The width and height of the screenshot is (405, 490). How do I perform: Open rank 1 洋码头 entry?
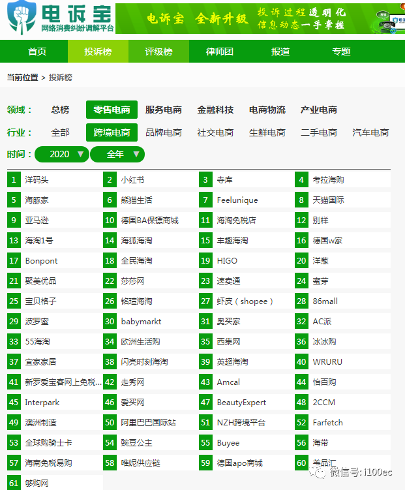(x=55, y=179)
